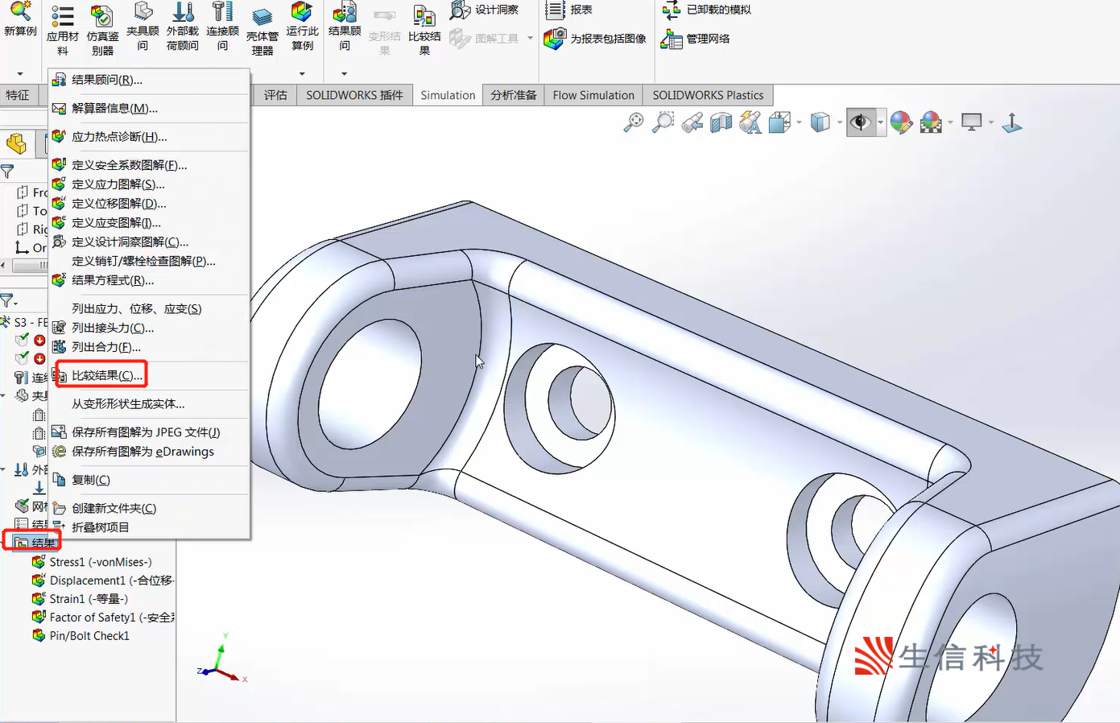Click the Previous View icon

[692, 122]
